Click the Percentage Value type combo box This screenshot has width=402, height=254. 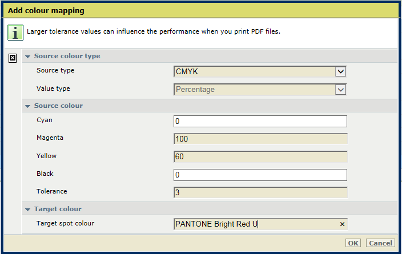[260, 90]
